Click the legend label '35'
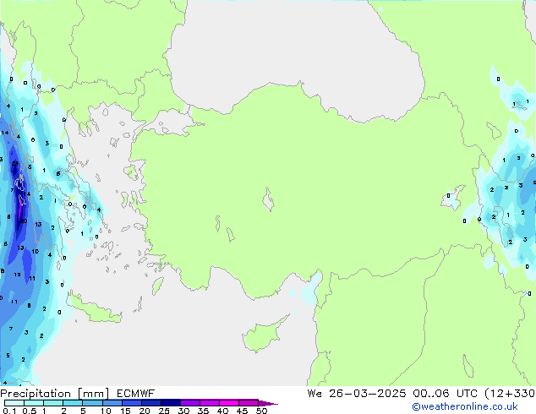Image resolution: width=536 pixels, height=414 pixels. tap(203, 411)
